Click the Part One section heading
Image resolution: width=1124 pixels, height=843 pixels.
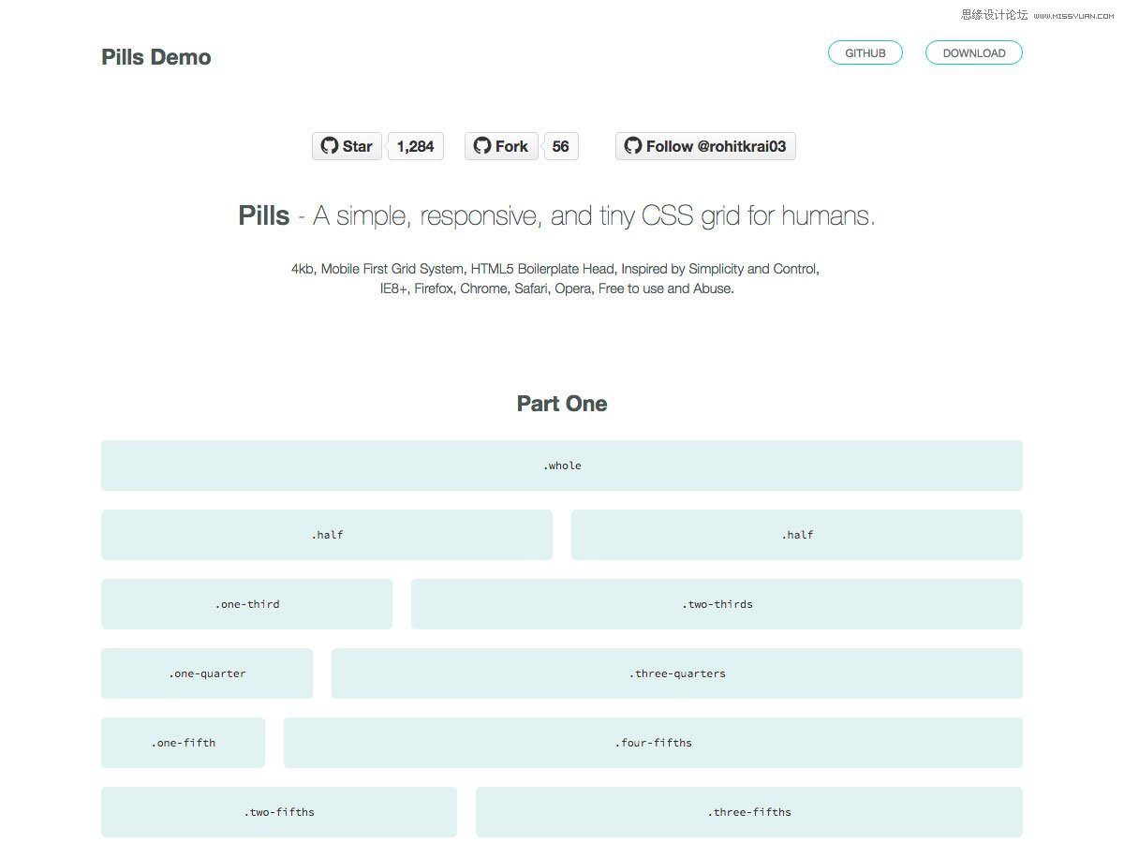(x=562, y=404)
